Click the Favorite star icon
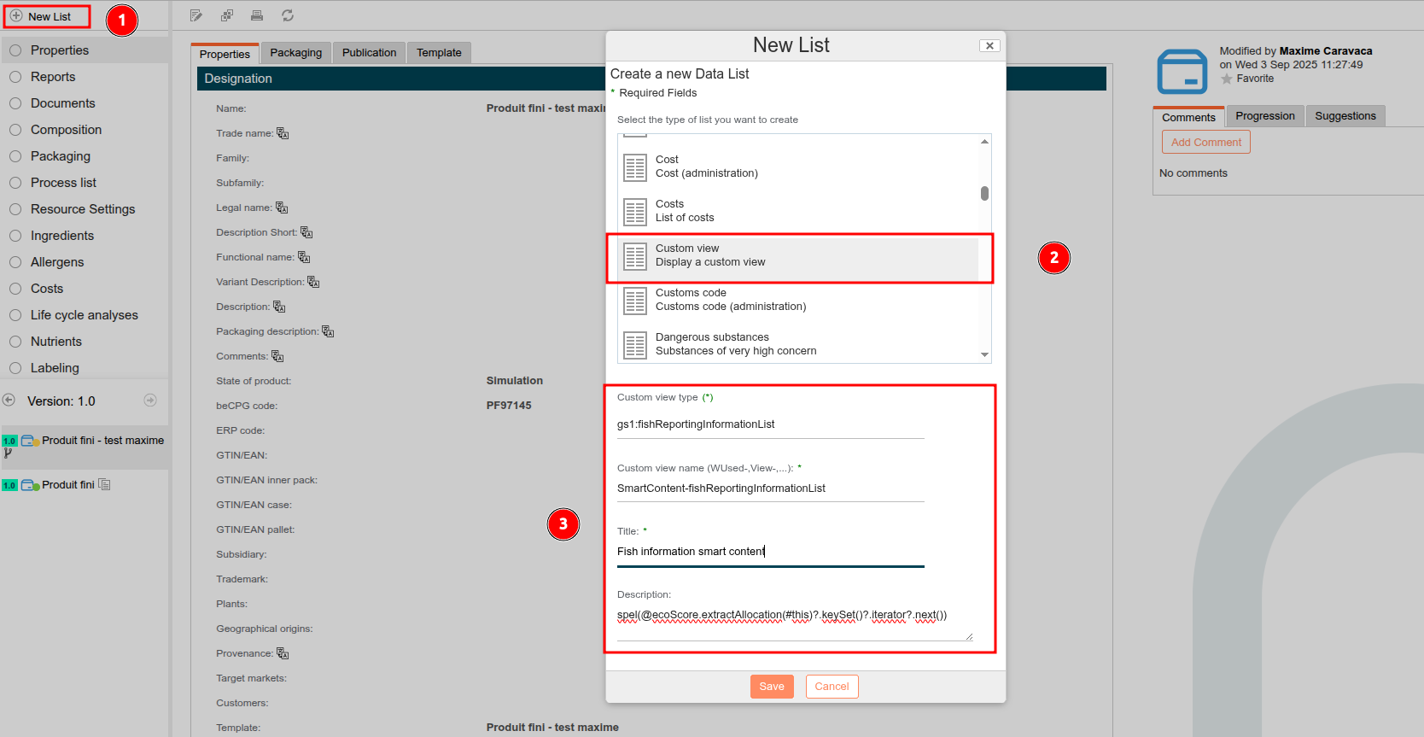This screenshot has height=737, width=1424. (x=1227, y=79)
